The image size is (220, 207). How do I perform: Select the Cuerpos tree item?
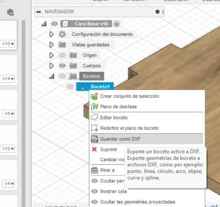click(91, 66)
